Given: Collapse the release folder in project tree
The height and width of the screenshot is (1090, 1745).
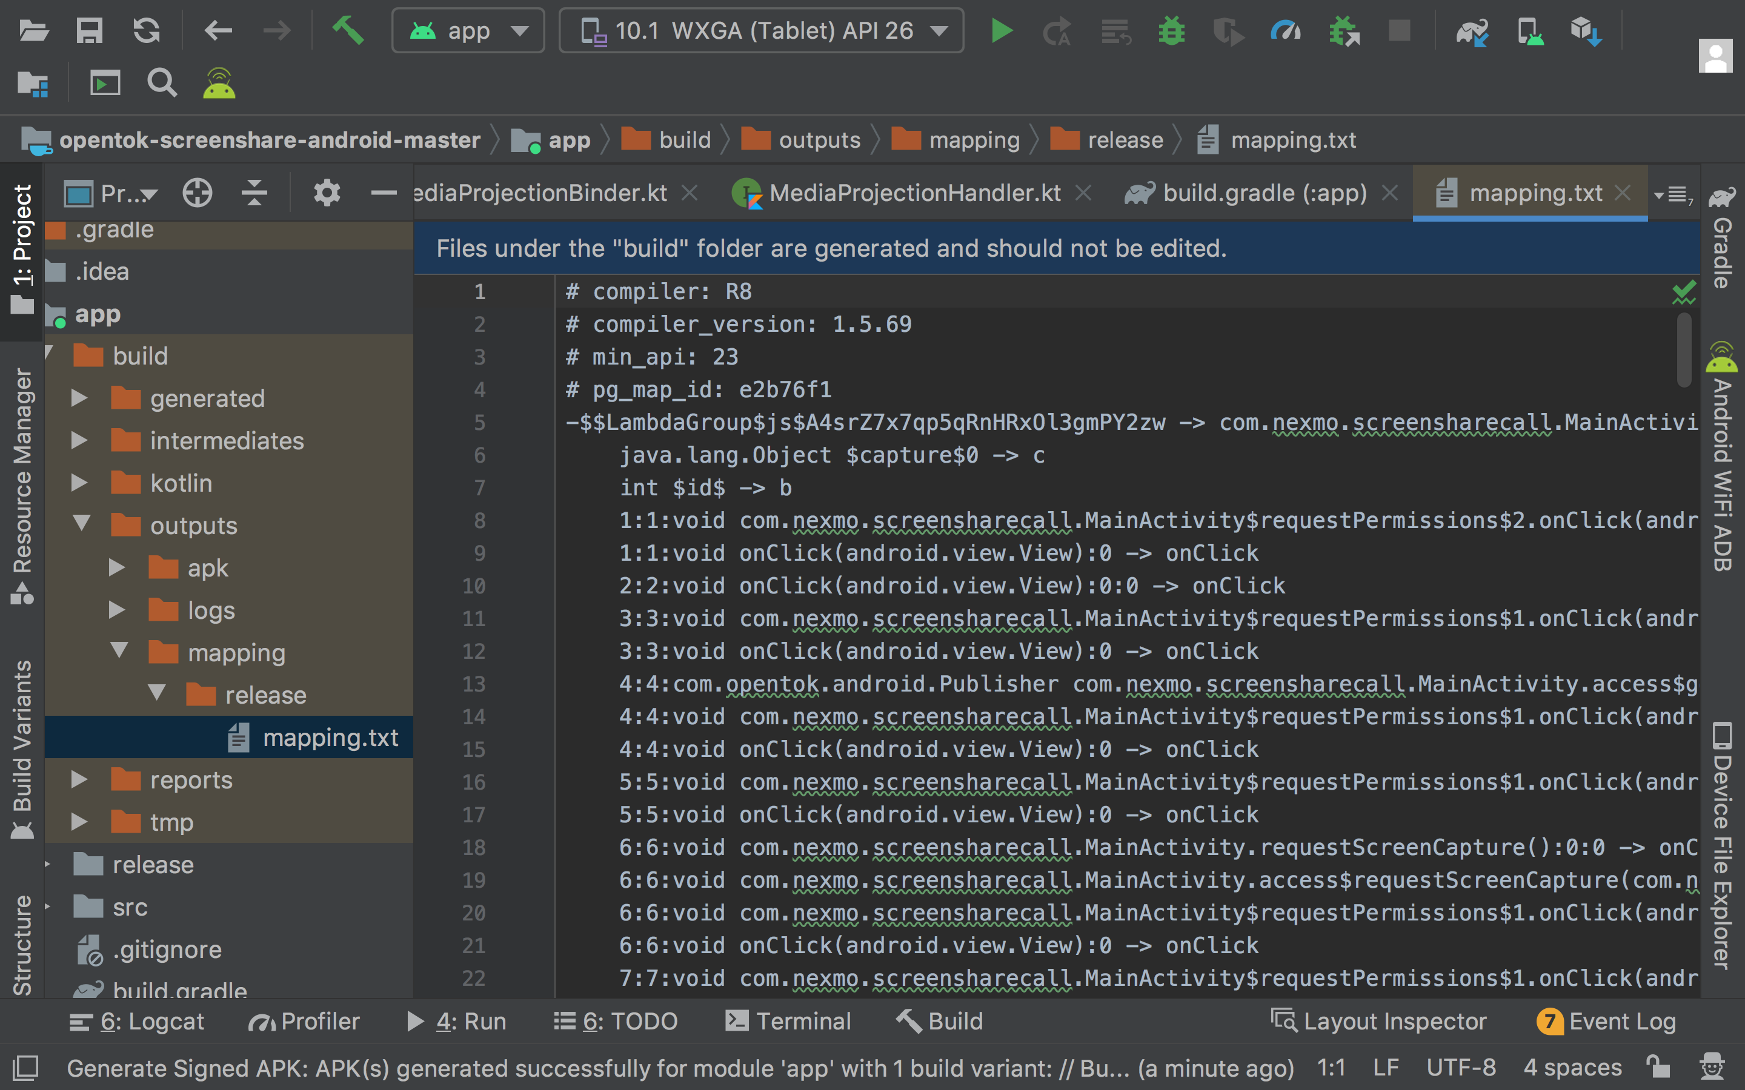Looking at the screenshot, I should tap(157, 694).
